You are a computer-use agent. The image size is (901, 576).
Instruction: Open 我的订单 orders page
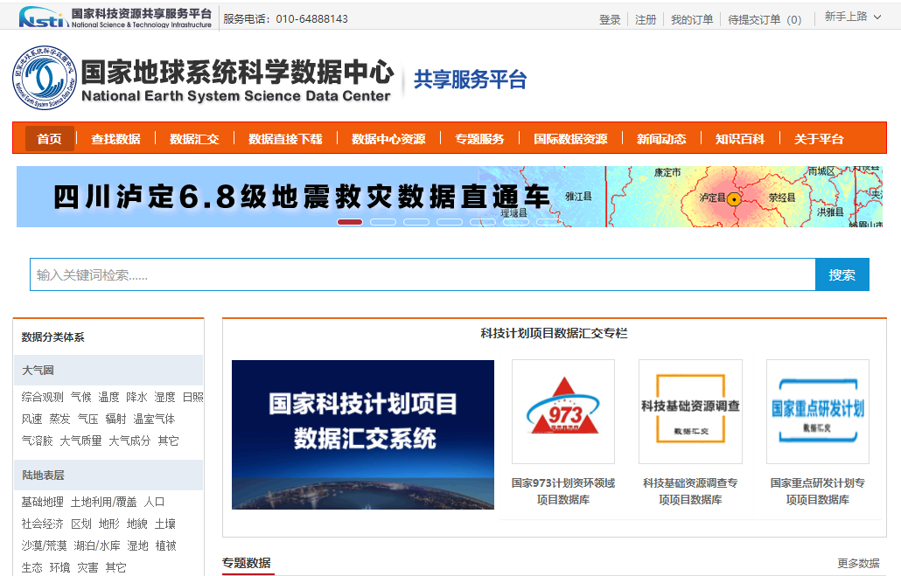coord(691,18)
